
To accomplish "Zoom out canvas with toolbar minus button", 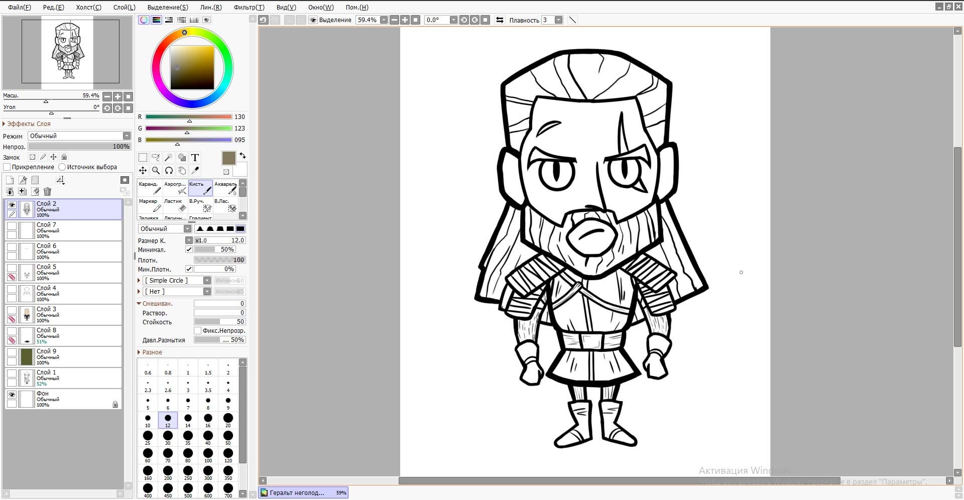I will coord(395,20).
